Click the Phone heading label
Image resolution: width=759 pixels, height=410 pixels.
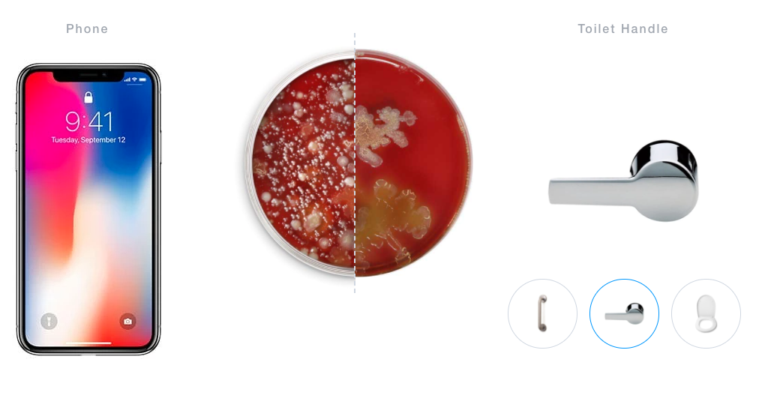87,29
